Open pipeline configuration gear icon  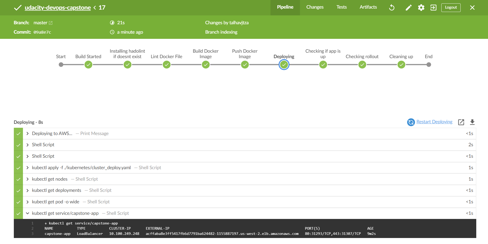tap(421, 8)
